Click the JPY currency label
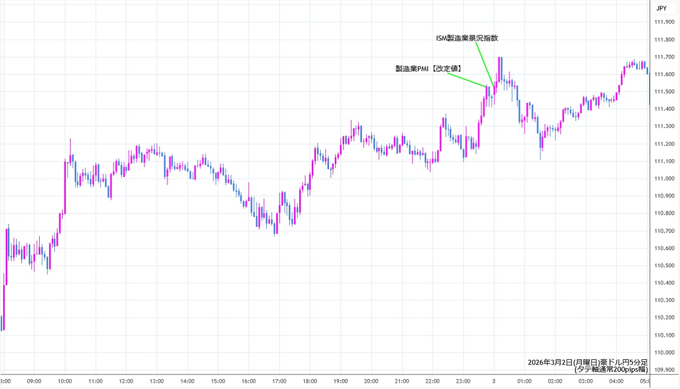This screenshot has height=389, width=680. coord(661,8)
